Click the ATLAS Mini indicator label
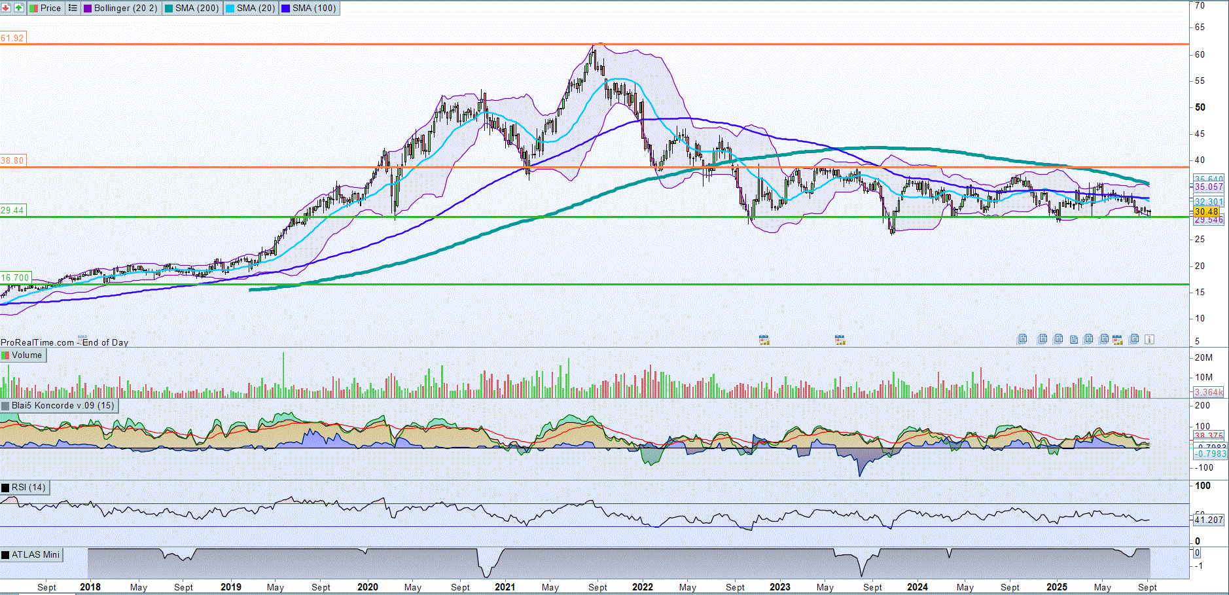 [x=35, y=554]
